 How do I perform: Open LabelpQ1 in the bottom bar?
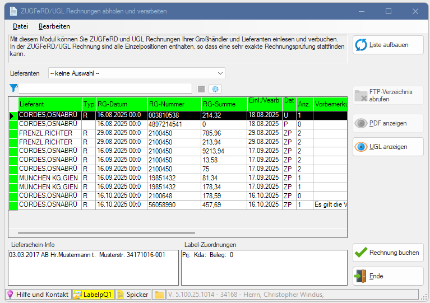(93, 295)
